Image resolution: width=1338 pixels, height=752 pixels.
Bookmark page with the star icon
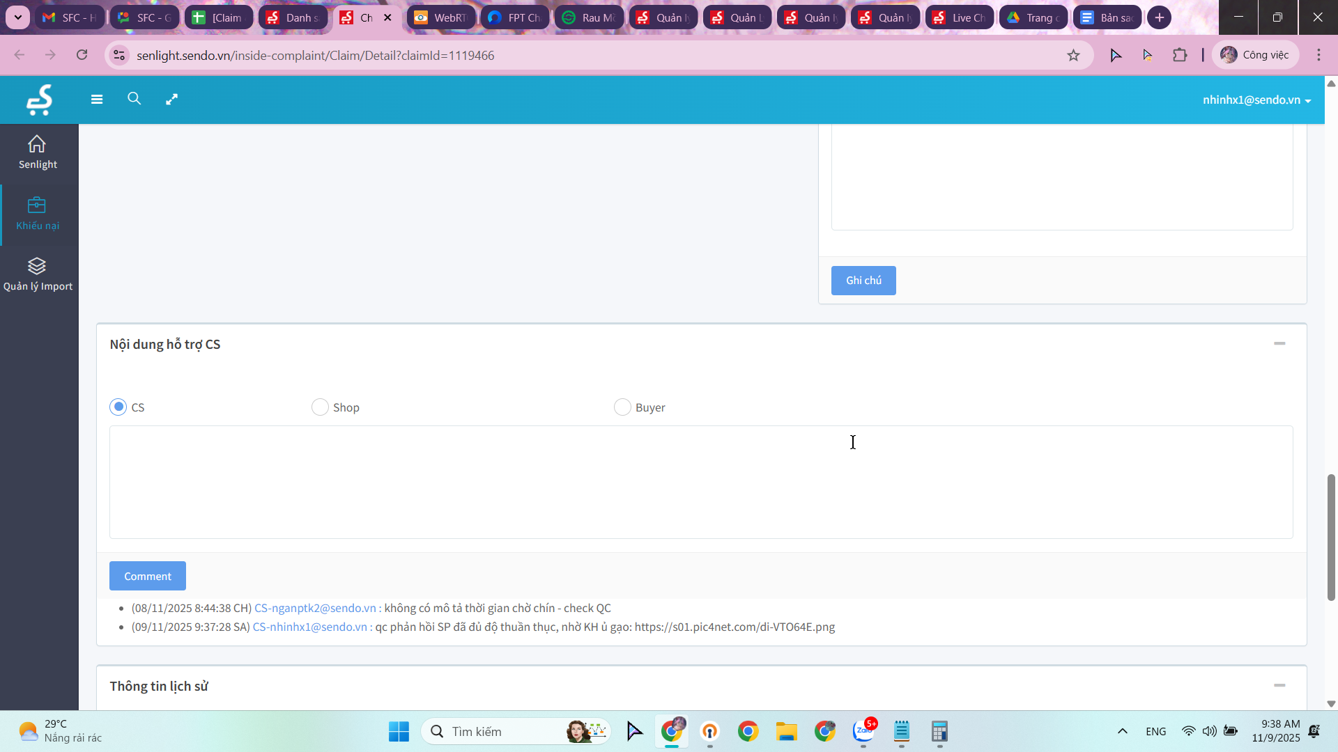pyautogui.click(x=1073, y=55)
